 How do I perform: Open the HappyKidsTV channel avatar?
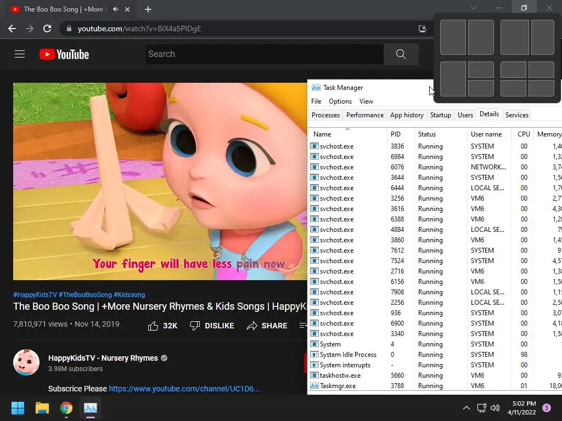[x=26, y=362]
